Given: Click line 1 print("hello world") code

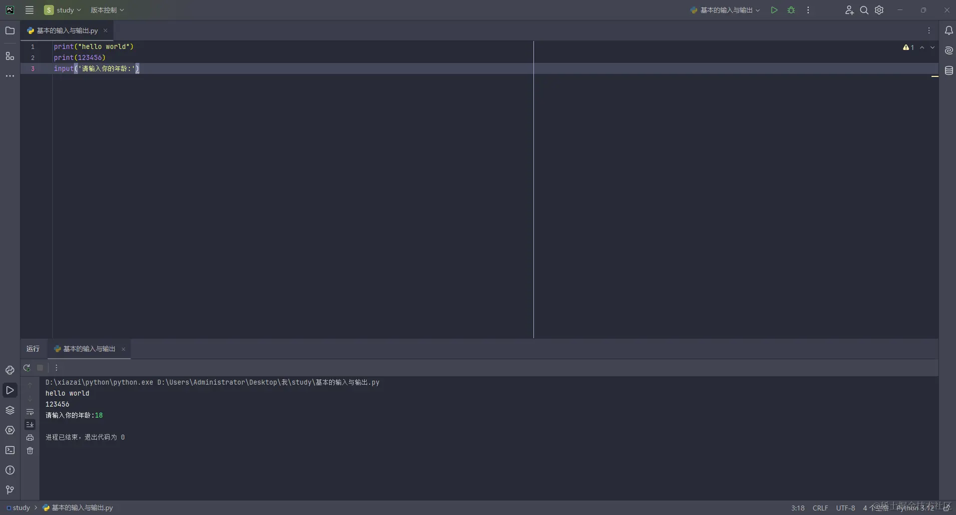Looking at the screenshot, I should point(94,46).
